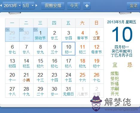Select May 31 无烟日 date cell

point(69,91)
